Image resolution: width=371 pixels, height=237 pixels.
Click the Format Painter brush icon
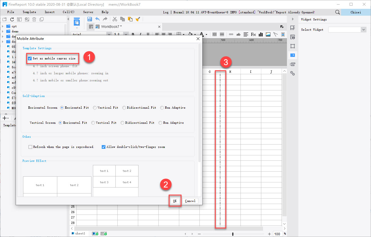tap(138, 19)
